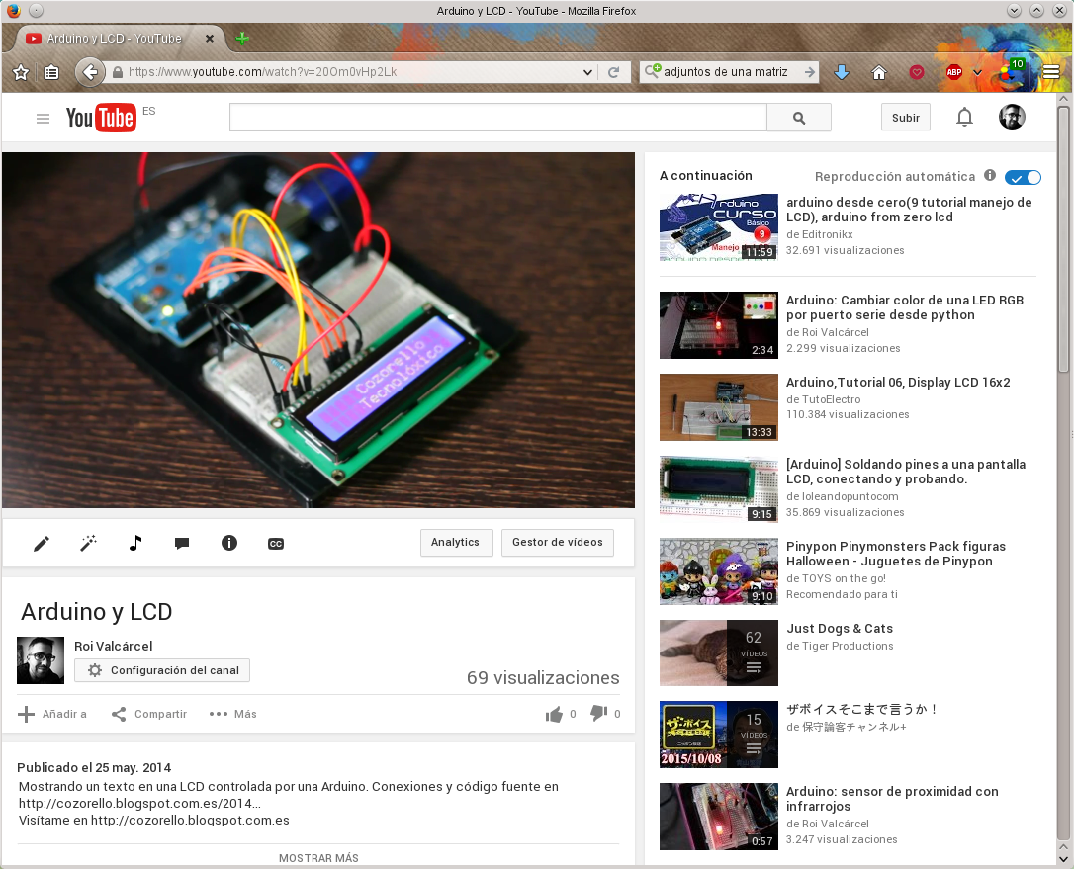The height and width of the screenshot is (869, 1074).
Task: Open the search engine selector dropdown
Action: click(652, 70)
